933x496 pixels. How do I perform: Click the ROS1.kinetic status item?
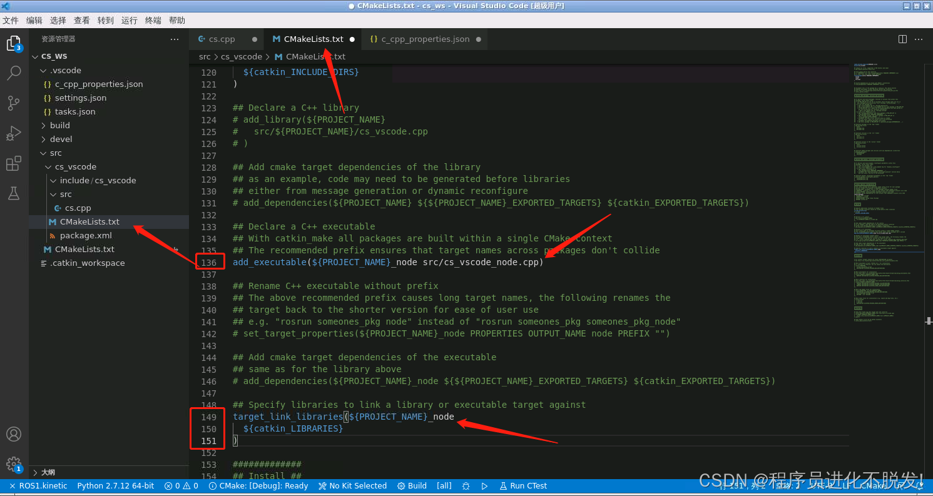[38, 486]
